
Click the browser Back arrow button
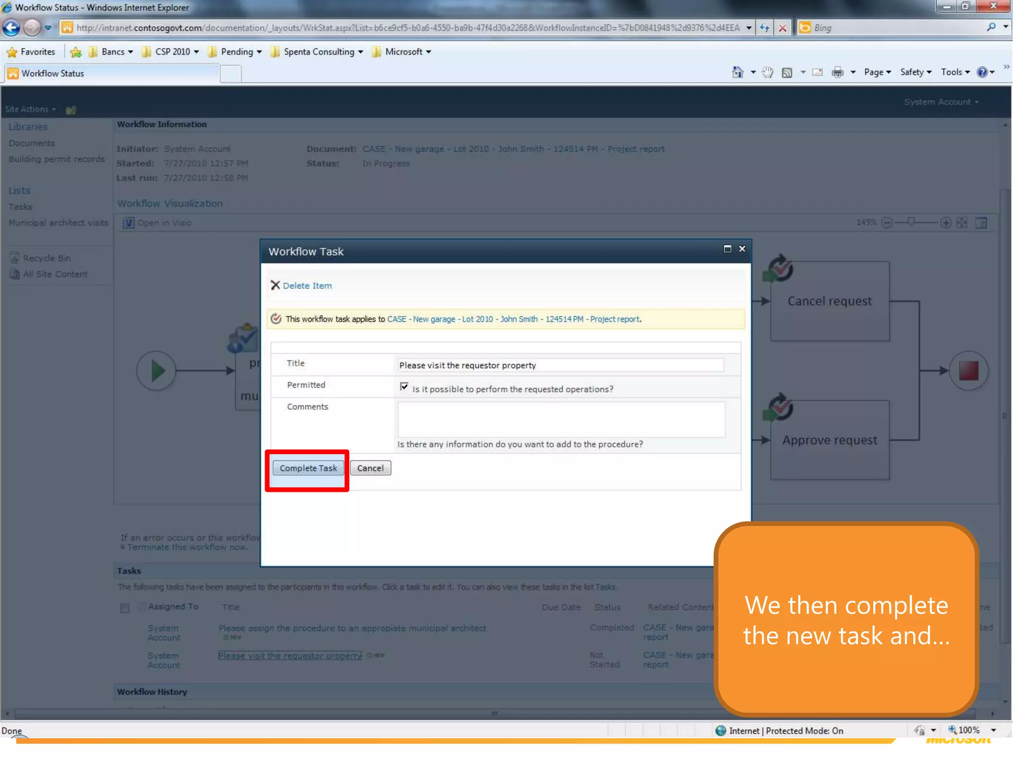click(x=12, y=28)
